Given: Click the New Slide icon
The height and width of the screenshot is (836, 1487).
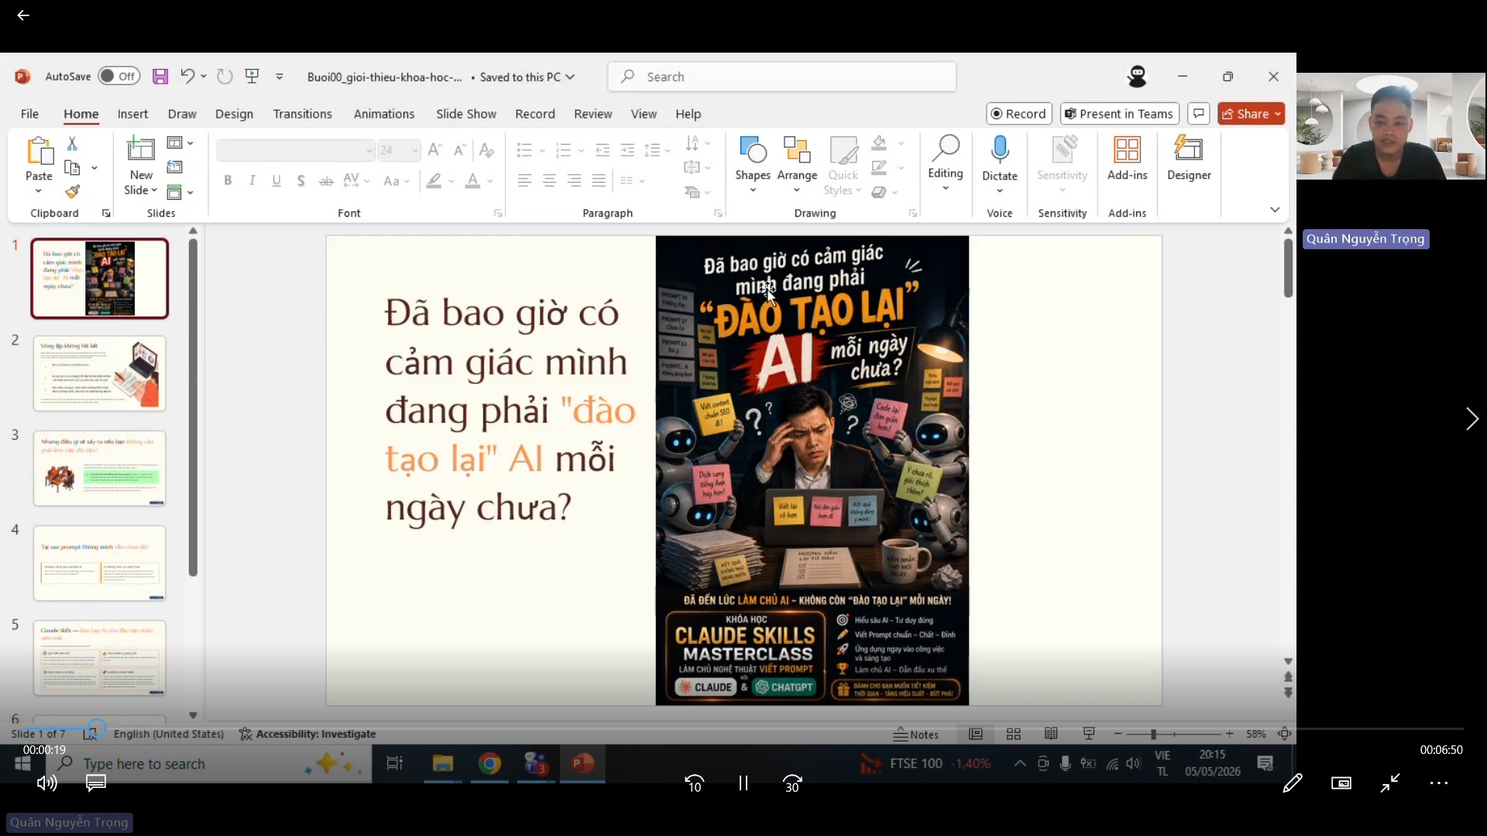Looking at the screenshot, I should point(141,149).
